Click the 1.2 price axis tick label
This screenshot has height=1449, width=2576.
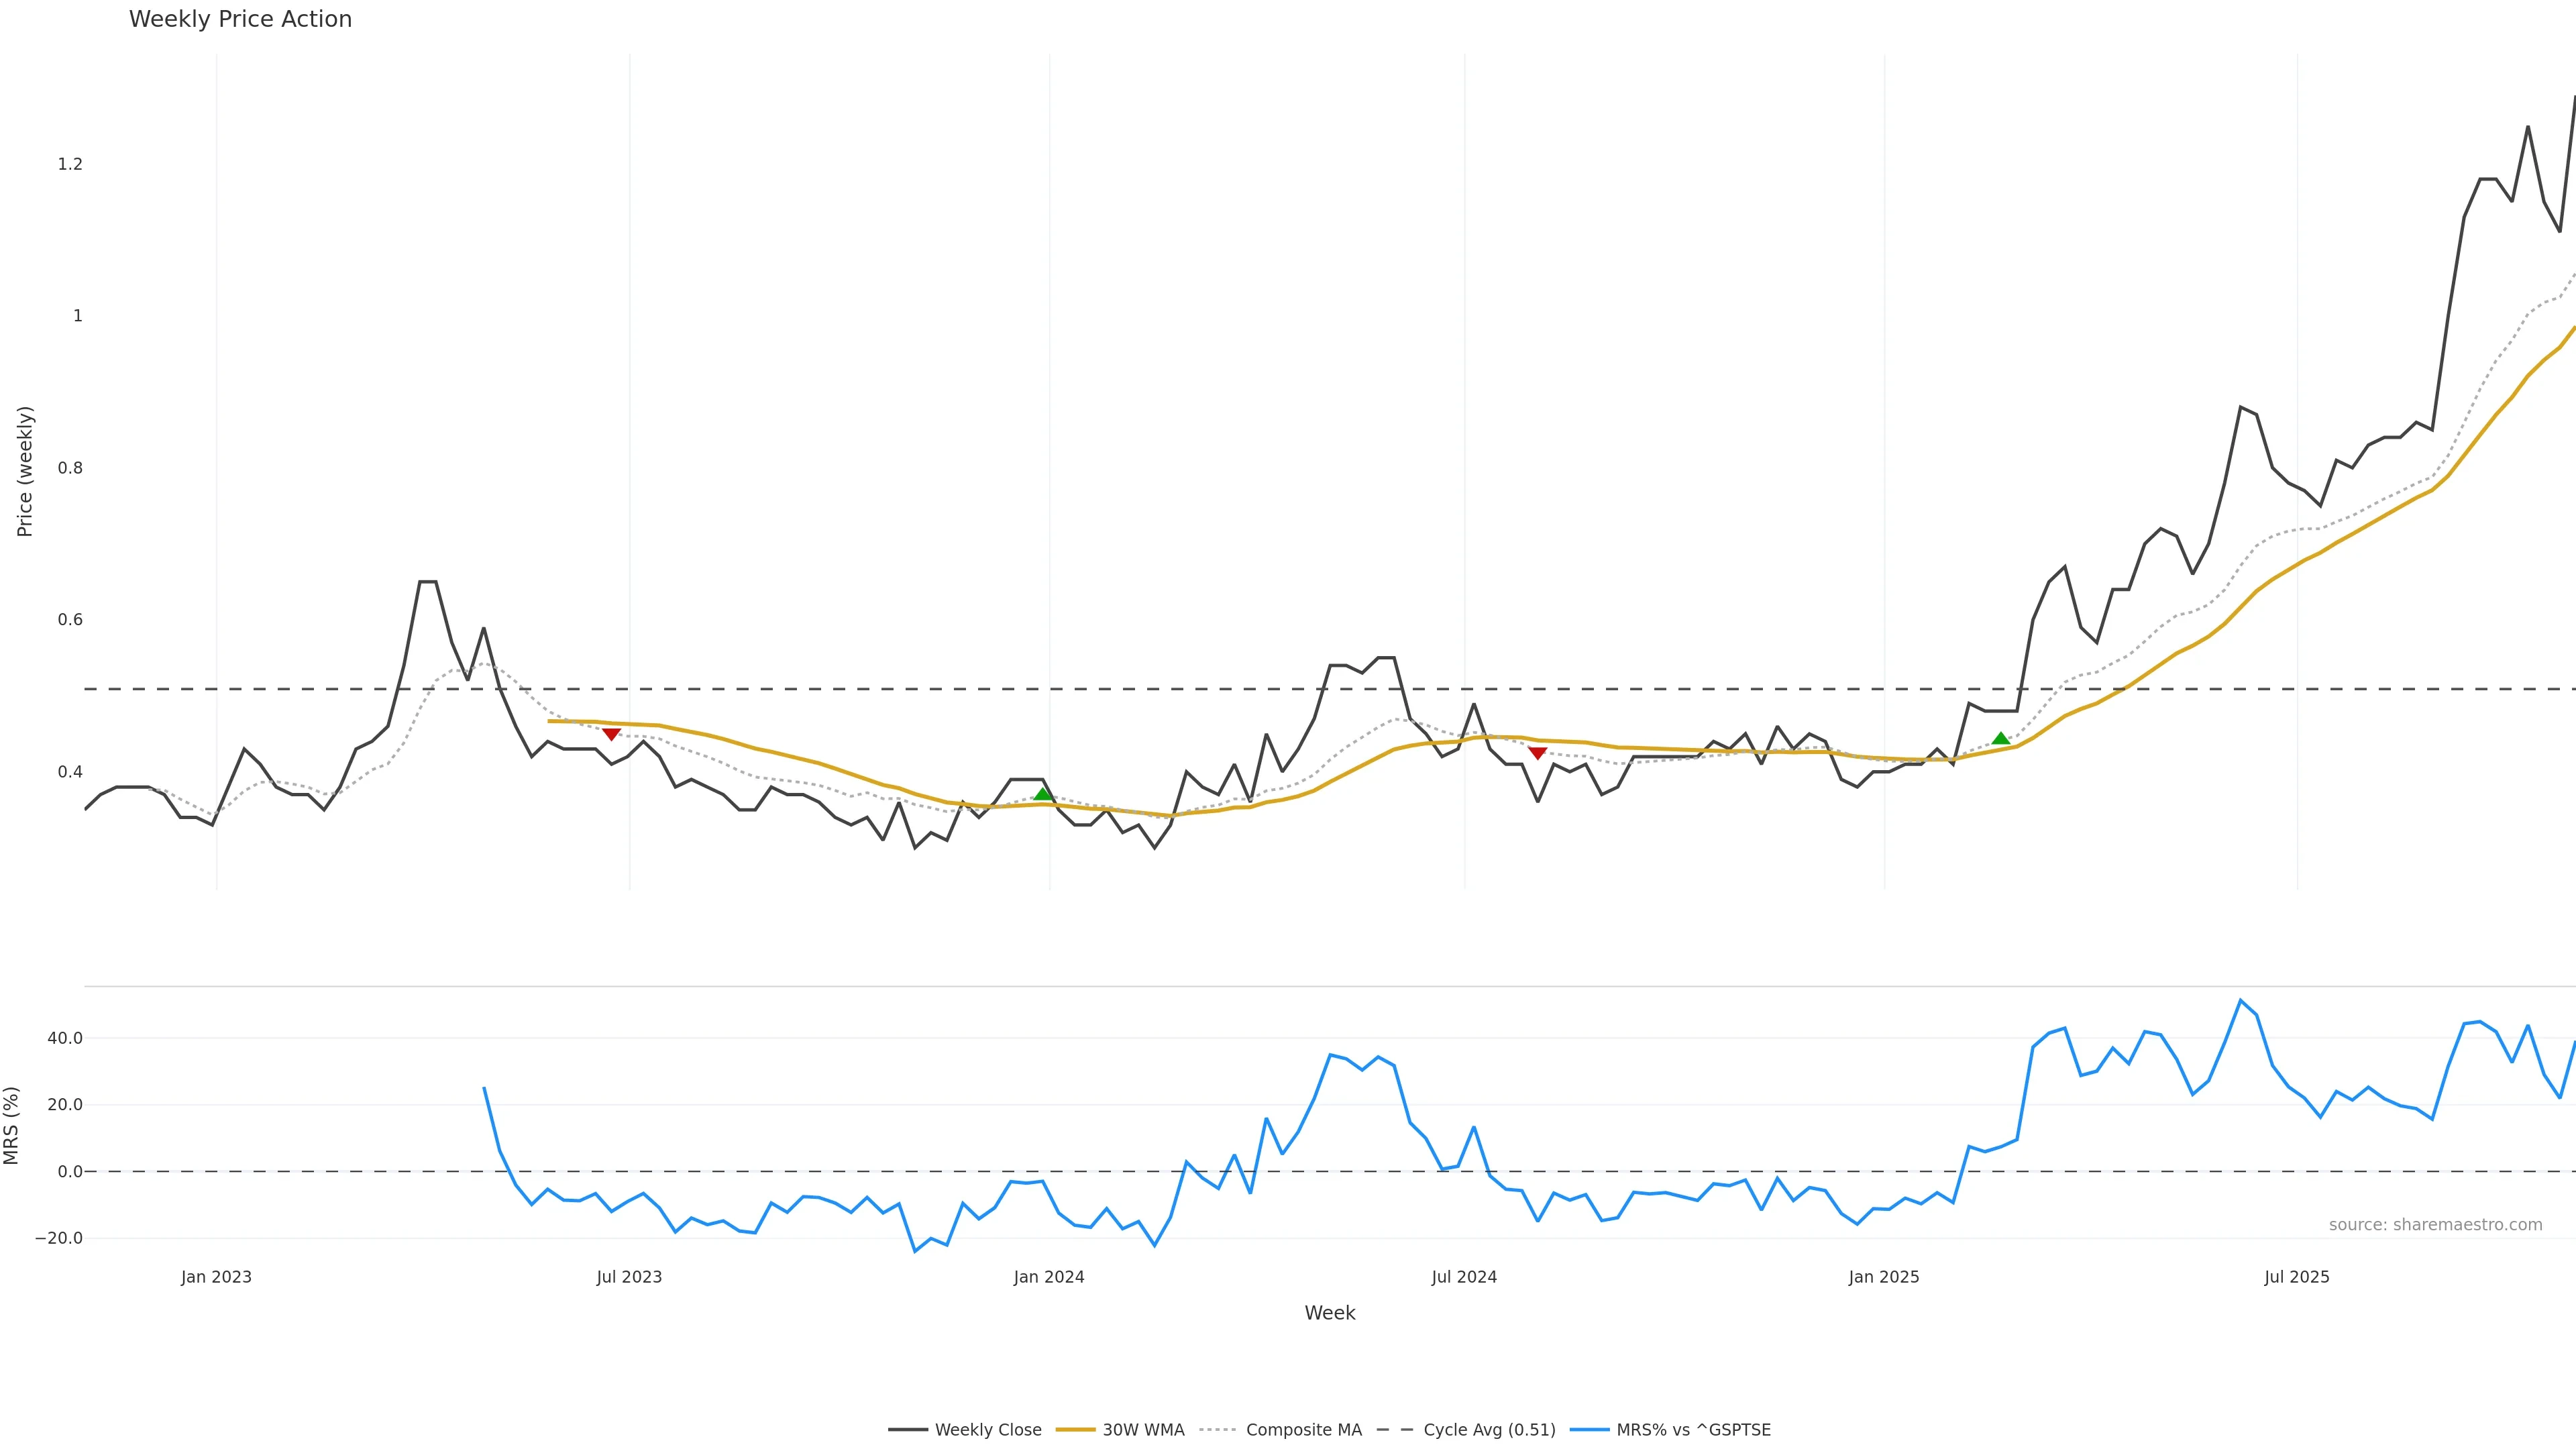[x=70, y=164]
